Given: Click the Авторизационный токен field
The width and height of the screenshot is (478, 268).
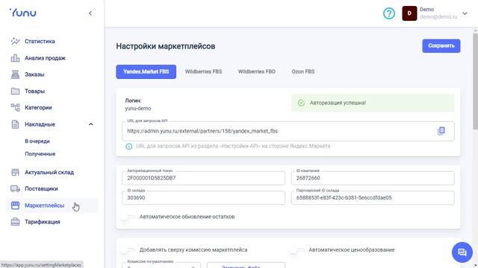Looking at the screenshot, I should click(203, 178).
